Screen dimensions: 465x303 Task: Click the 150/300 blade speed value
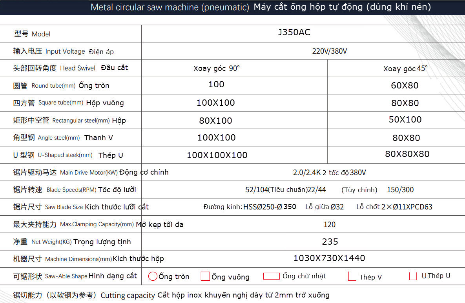coord(400,190)
